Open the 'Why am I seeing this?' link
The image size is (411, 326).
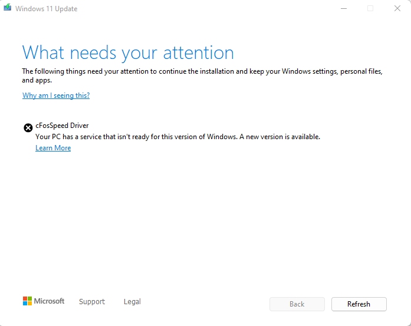(56, 96)
